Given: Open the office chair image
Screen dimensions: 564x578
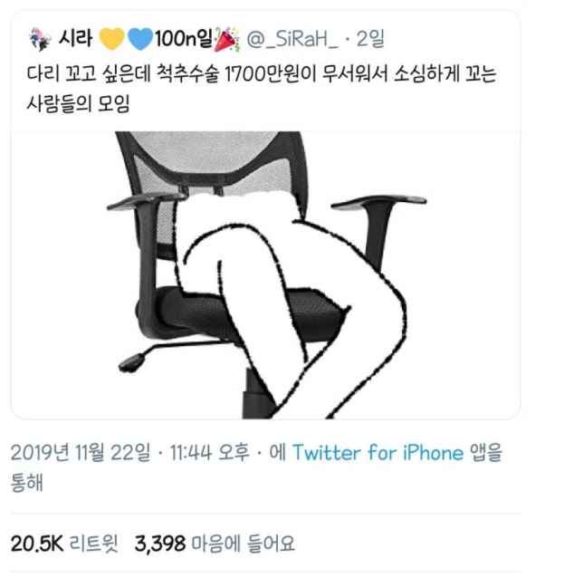Looking at the screenshot, I should 265,275.
